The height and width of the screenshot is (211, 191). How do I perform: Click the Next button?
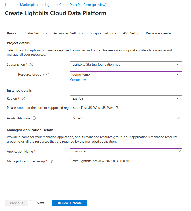click(x=40, y=203)
